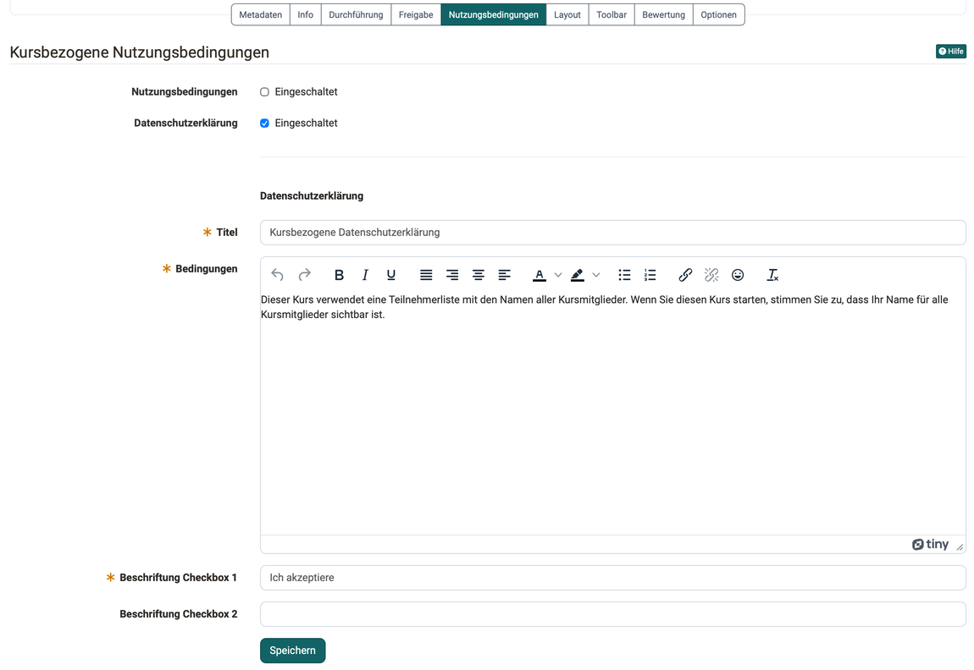Apply justify text alignment
The image size is (974, 670).
click(x=426, y=275)
